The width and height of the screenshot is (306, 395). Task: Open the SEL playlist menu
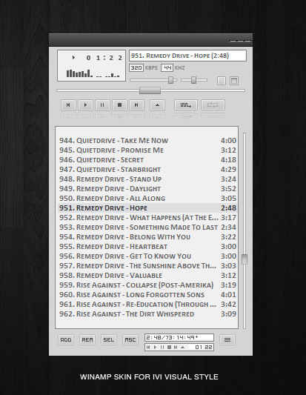click(x=109, y=339)
